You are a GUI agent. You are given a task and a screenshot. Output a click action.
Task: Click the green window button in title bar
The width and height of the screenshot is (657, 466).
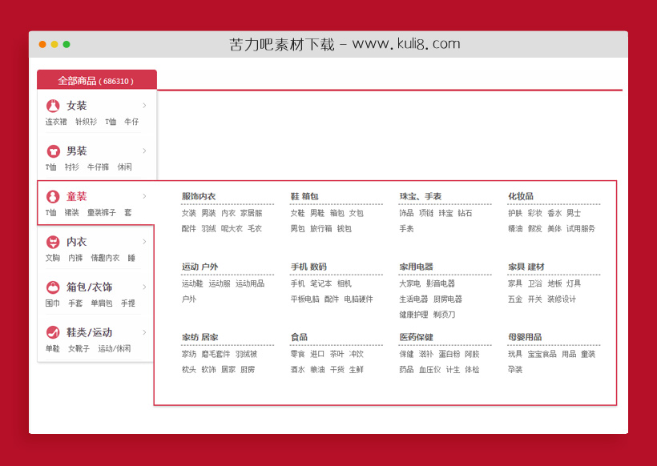67,44
